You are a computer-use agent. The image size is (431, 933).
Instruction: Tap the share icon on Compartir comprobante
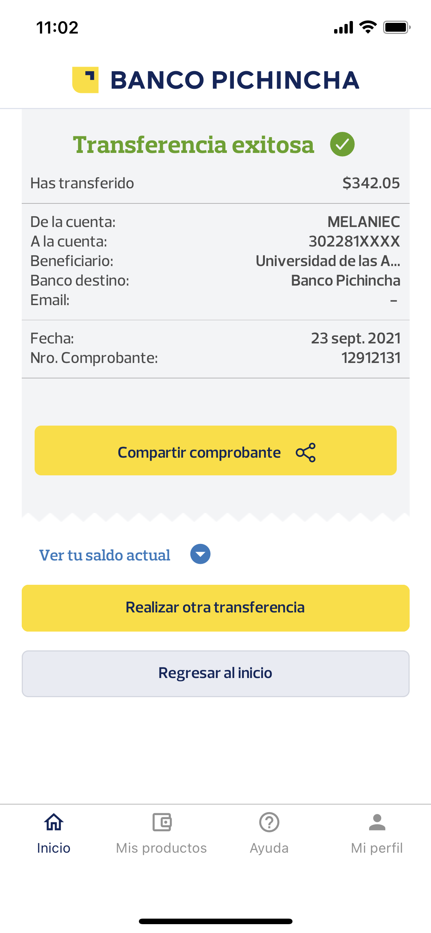(x=306, y=452)
